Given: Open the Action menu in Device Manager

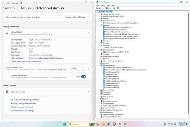Looking at the screenshot, I should point(103,5).
